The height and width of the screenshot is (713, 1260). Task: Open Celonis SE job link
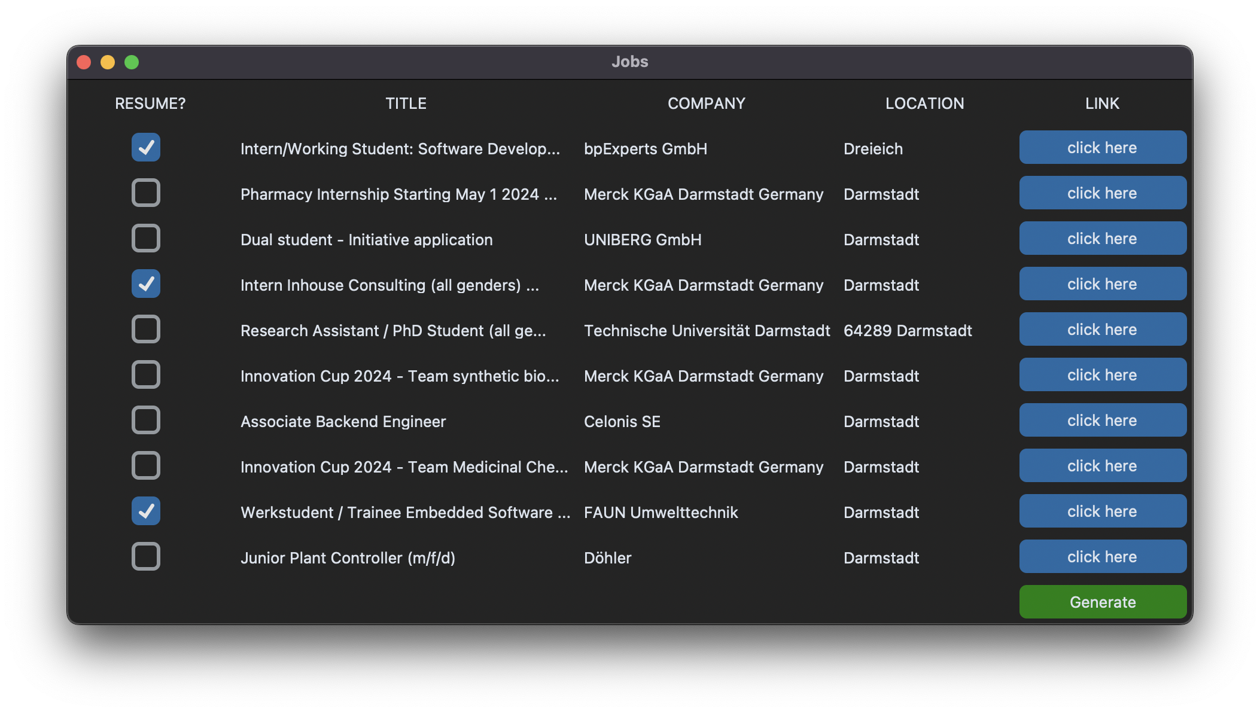[x=1102, y=420]
